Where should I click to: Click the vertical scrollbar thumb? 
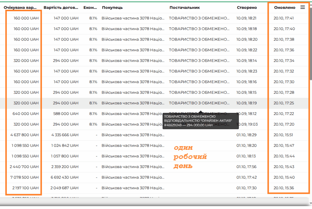coord(310,40)
